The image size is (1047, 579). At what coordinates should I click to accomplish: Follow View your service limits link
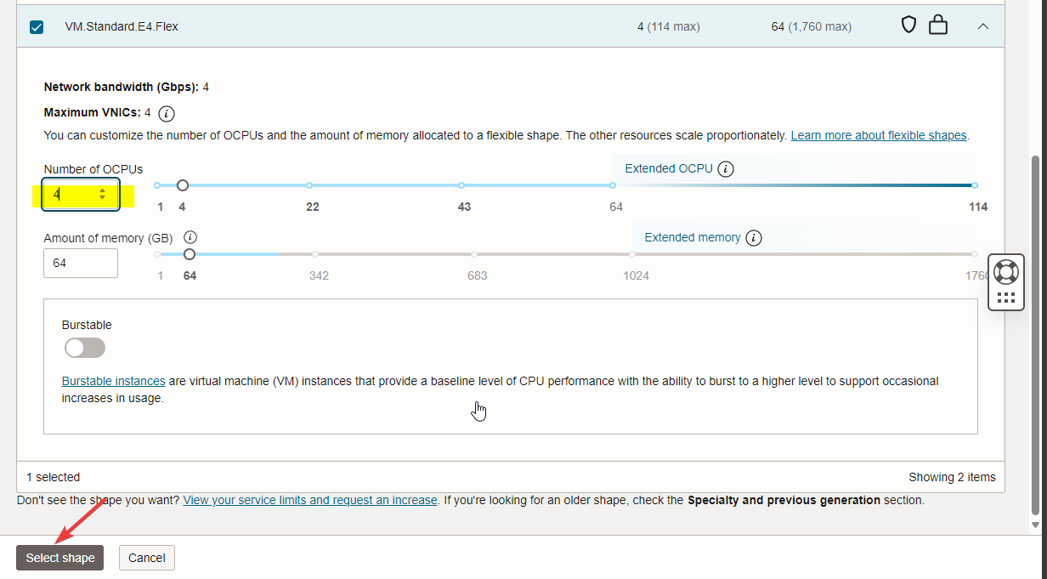[310, 500]
